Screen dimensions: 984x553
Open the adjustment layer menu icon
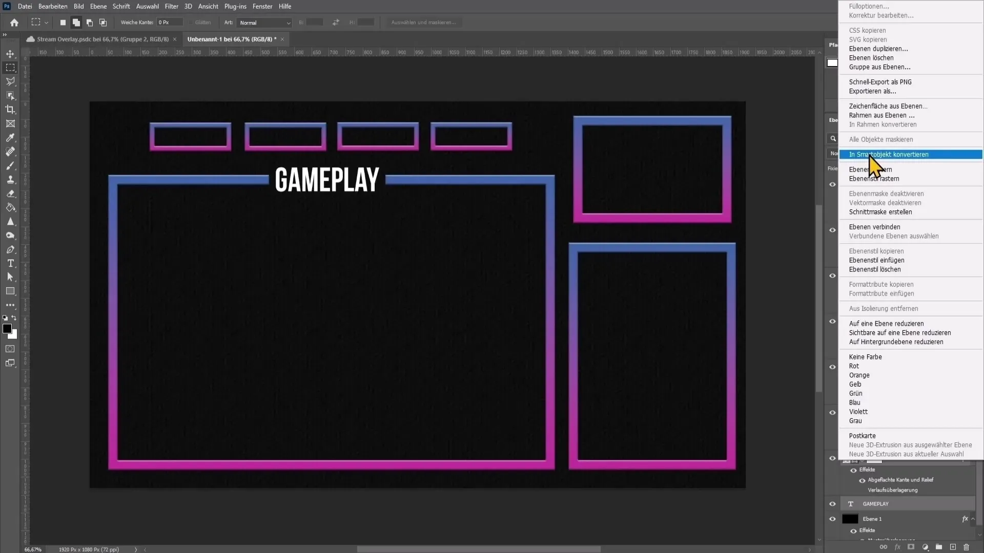(925, 547)
